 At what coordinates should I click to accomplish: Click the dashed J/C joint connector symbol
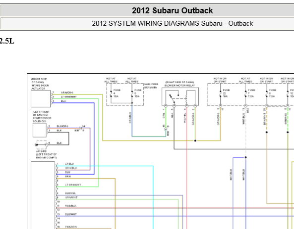42,144
